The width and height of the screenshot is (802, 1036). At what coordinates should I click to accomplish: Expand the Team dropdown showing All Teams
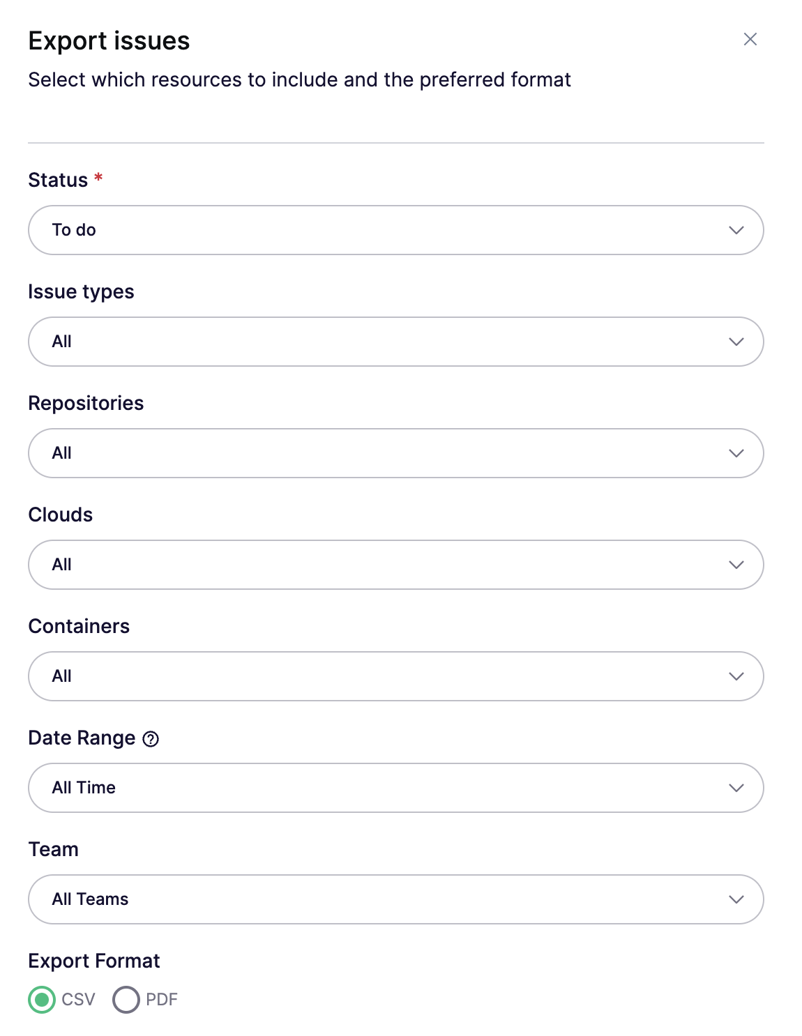pos(396,899)
